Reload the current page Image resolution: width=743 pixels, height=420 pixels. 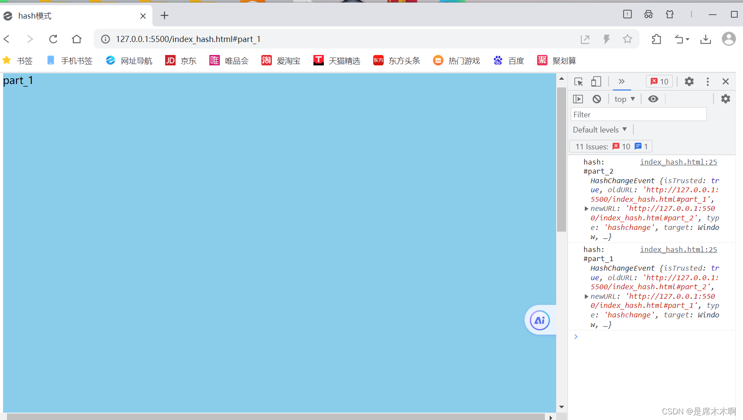click(x=53, y=39)
